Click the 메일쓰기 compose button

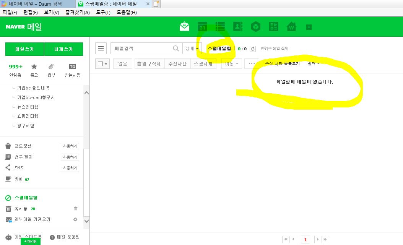(24, 49)
